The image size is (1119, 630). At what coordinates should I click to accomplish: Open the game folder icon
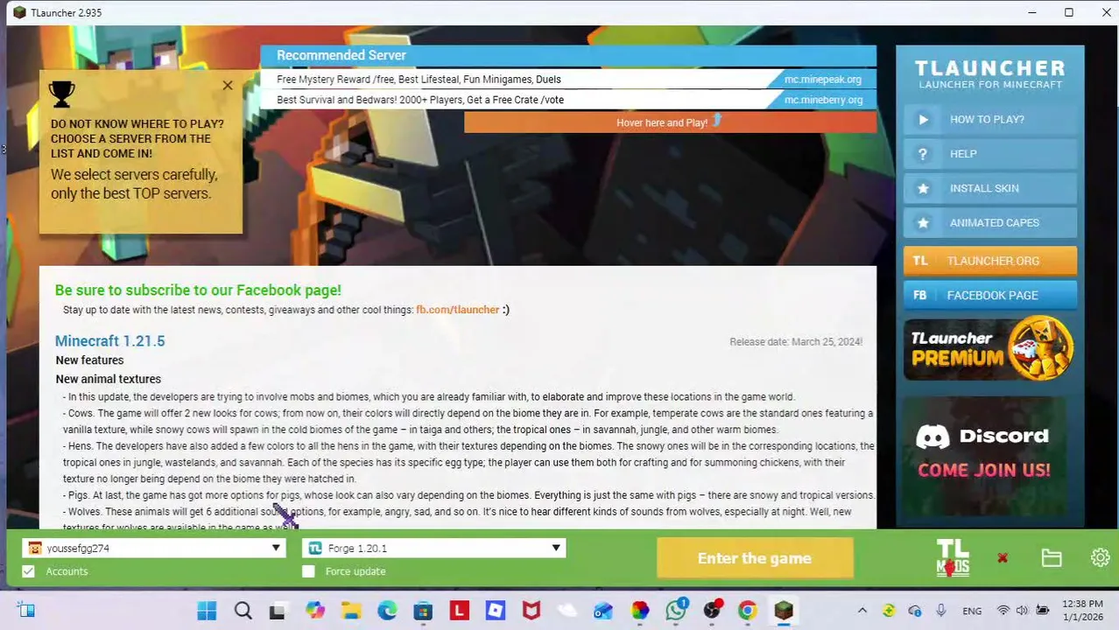[1052, 558]
